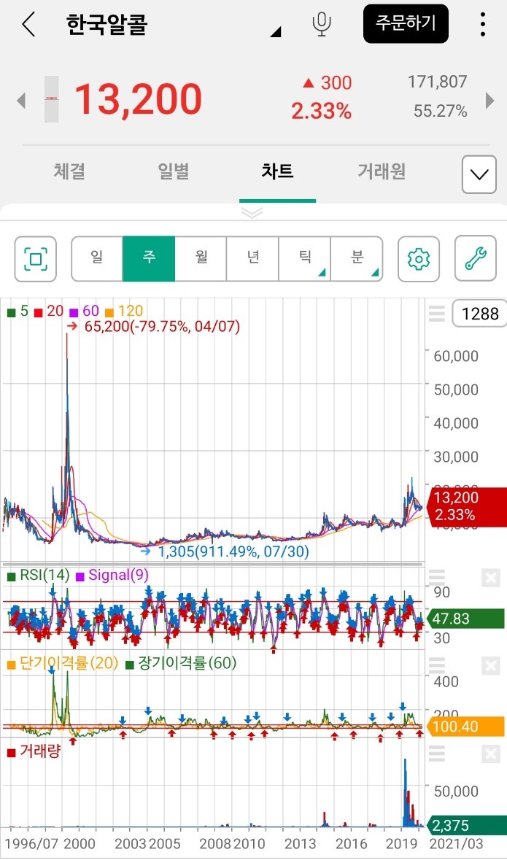Tap the 한국알콜 stock name

tap(107, 25)
